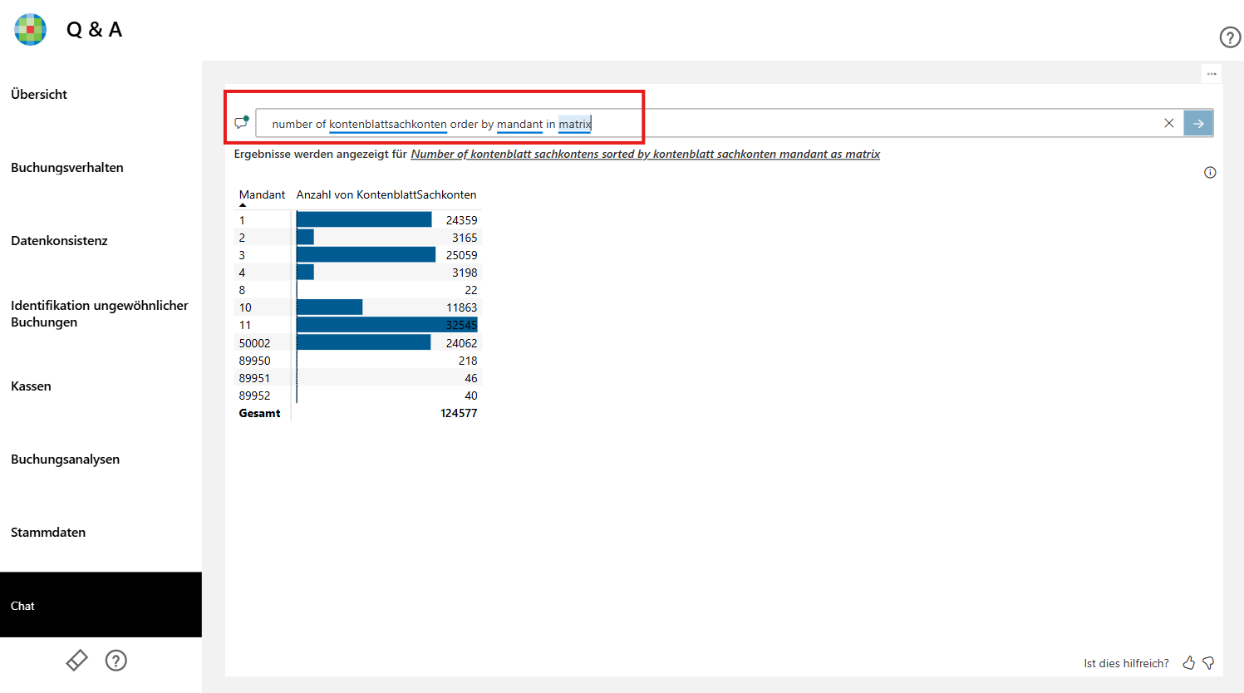Select the data bar for value 25059
1244x693 pixels.
coord(366,254)
